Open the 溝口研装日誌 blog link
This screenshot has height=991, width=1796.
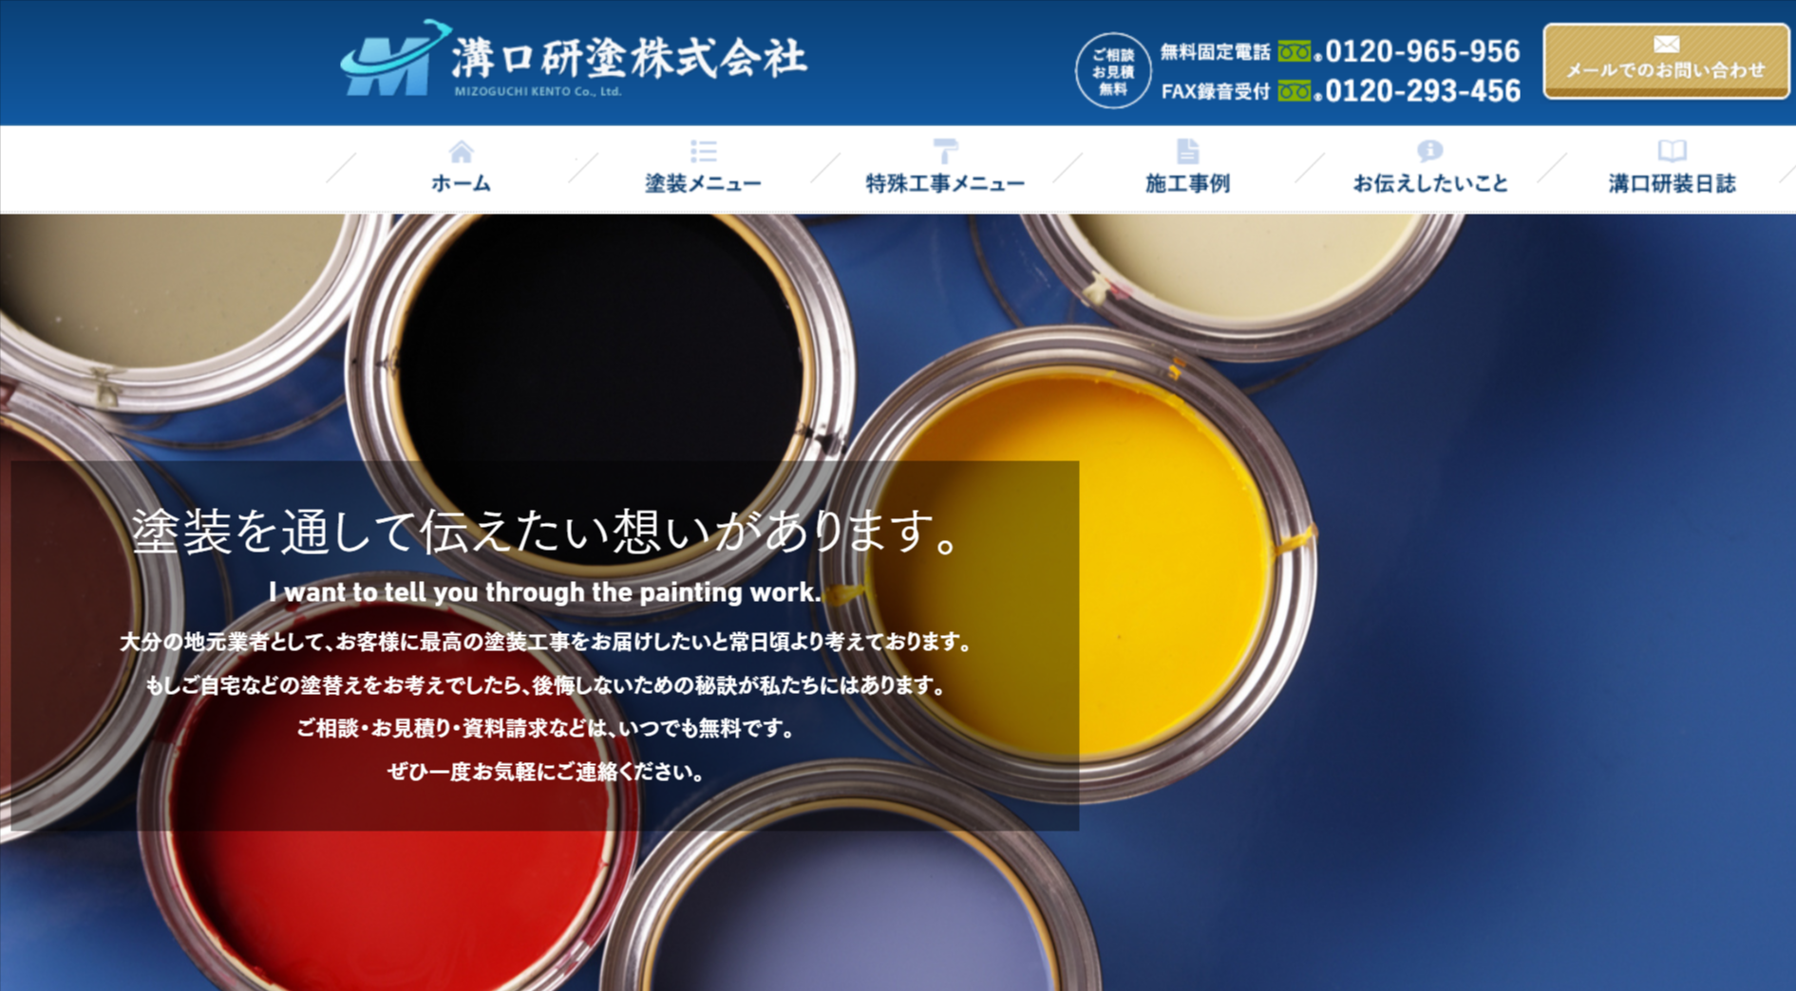[x=1672, y=183]
